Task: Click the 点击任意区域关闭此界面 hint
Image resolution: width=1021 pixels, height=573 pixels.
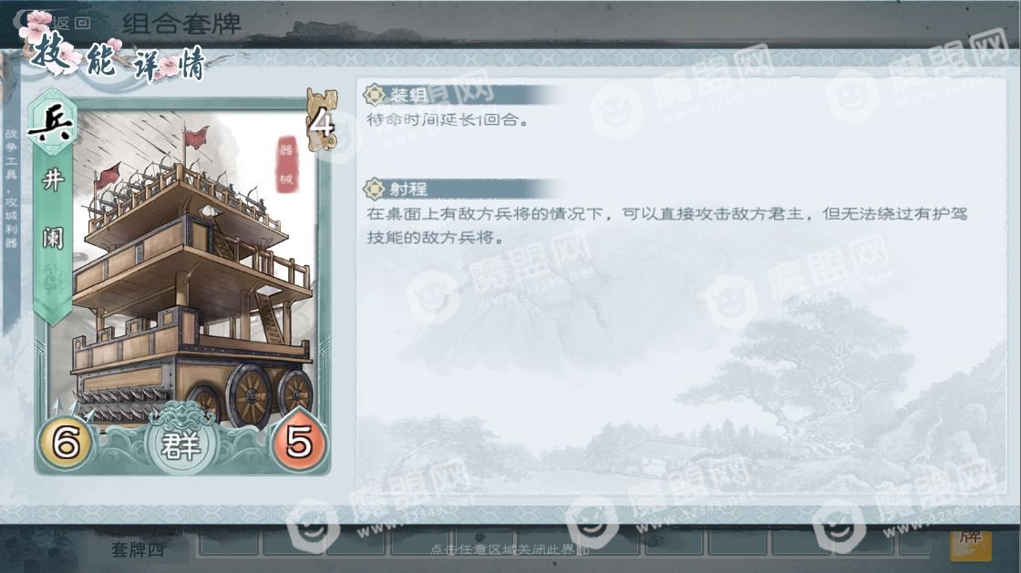Action: [x=510, y=549]
